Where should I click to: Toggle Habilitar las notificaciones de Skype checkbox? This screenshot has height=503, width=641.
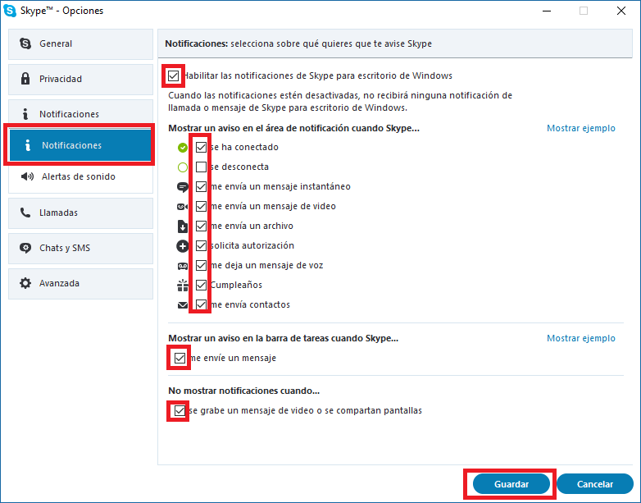tap(173, 75)
